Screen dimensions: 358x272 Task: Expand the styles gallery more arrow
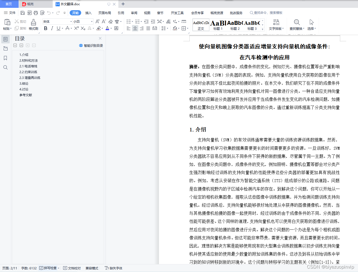click(263, 29)
